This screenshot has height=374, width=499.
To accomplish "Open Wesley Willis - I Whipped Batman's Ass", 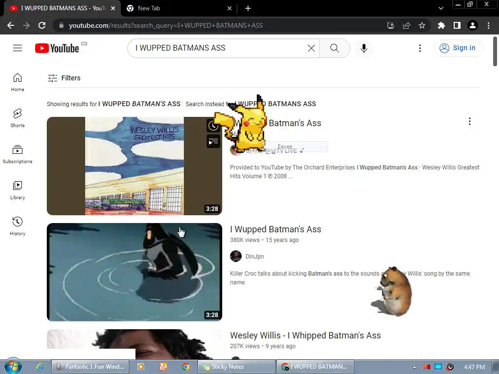I will click(306, 336).
